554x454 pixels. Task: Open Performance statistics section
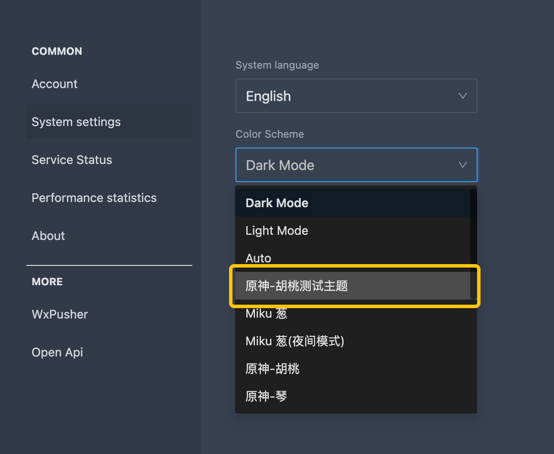pyautogui.click(x=94, y=198)
